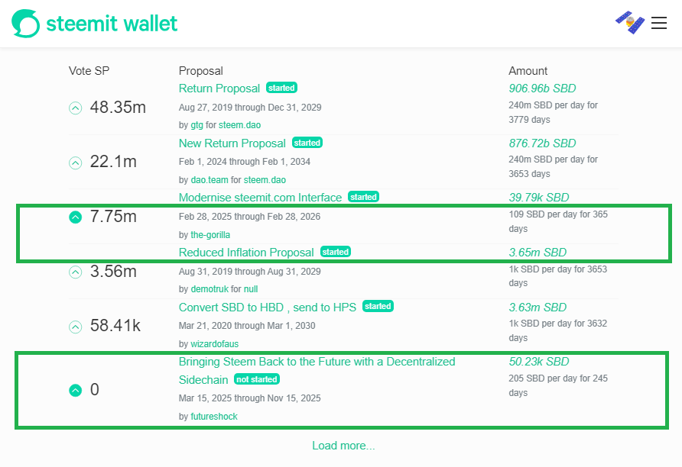Select 'Mar 15, 2025 through Nov 15, 2025' dates
Screen dimensions: 682x467
click(250, 398)
